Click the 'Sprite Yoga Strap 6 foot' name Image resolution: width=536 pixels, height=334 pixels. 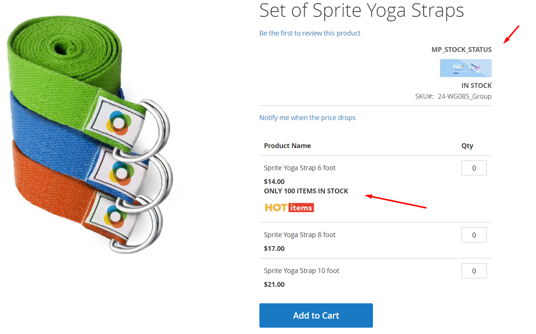point(299,168)
